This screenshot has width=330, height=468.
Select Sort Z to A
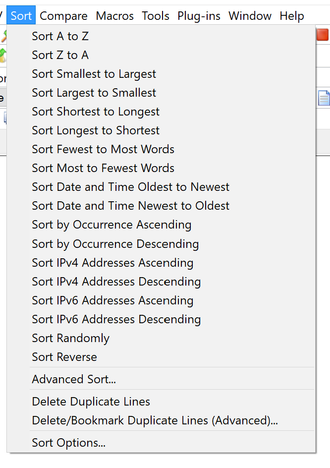(161, 55)
